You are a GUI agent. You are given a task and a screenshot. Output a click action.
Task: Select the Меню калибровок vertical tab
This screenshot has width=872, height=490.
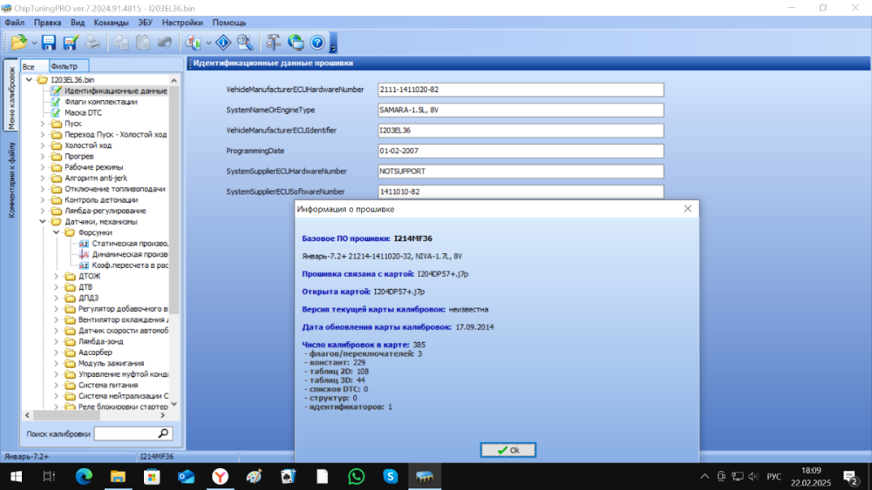10,97
